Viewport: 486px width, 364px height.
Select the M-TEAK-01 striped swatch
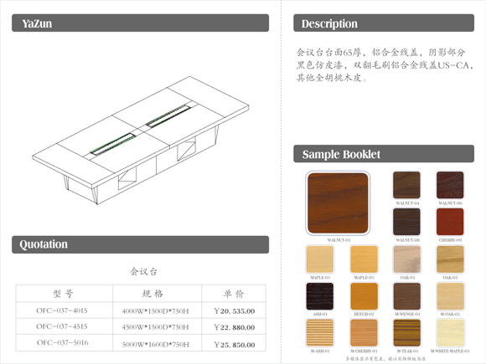(406, 333)
